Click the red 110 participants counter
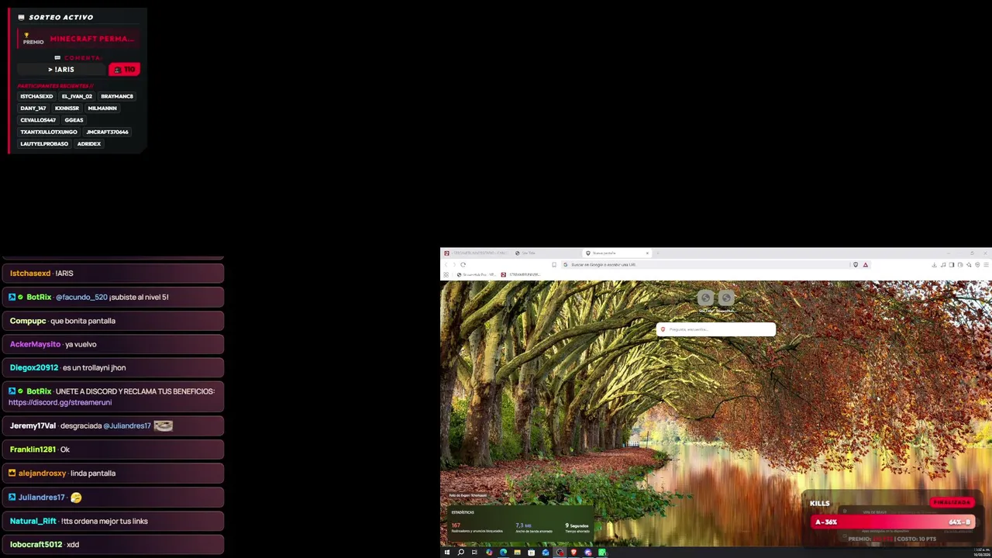992x558 pixels. click(124, 70)
